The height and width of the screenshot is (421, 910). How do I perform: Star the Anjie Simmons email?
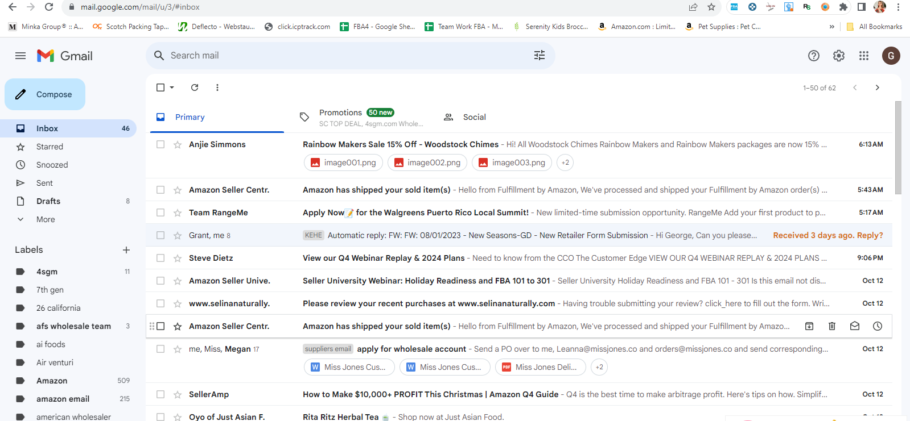(x=178, y=144)
